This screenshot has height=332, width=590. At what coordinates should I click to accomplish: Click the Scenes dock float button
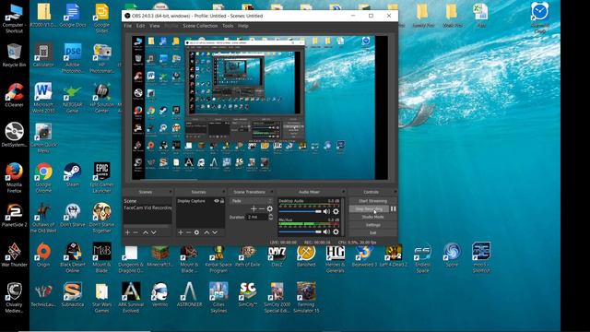click(x=171, y=192)
